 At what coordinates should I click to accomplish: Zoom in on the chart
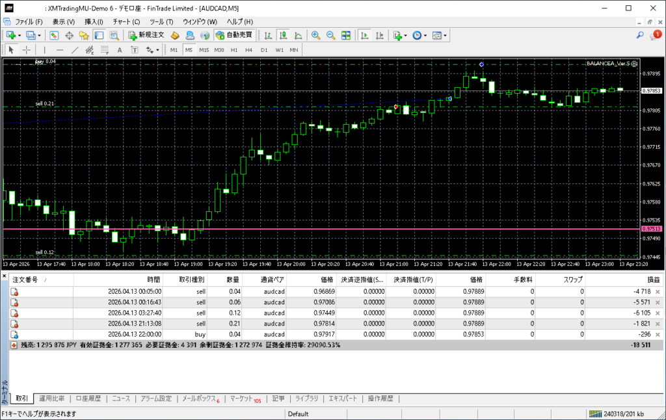tap(315, 35)
